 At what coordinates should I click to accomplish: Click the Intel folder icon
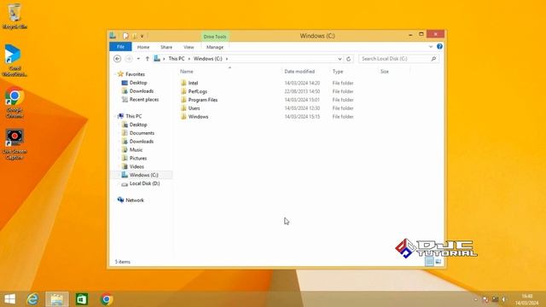(184, 83)
